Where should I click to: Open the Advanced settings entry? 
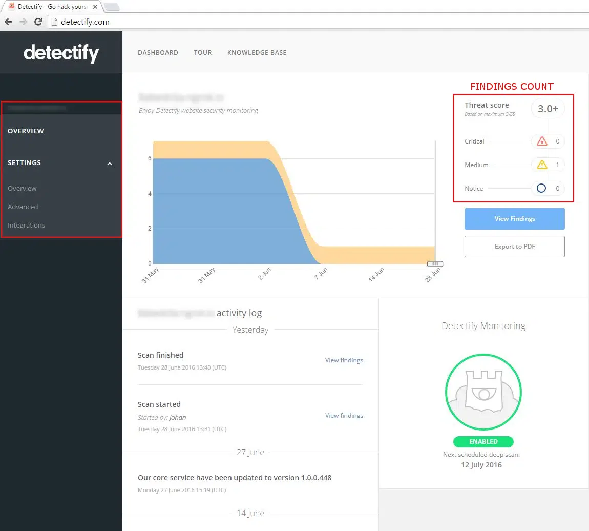pos(23,207)
